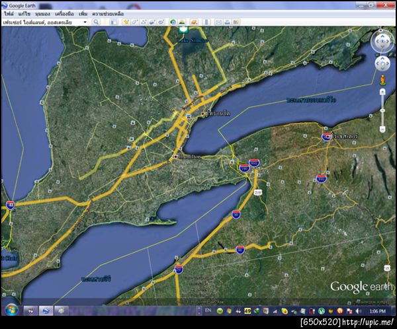Open the มุมมอง (View) menu
The width and height of the screenshot is (397, 329).
[42, 14]
